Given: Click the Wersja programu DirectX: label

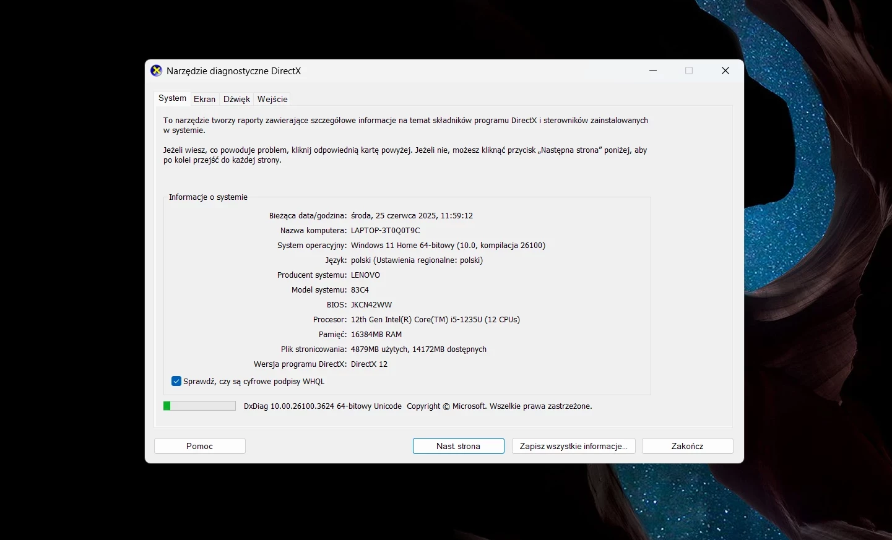Looking at the screenshot, I should [x=300, y=364].
